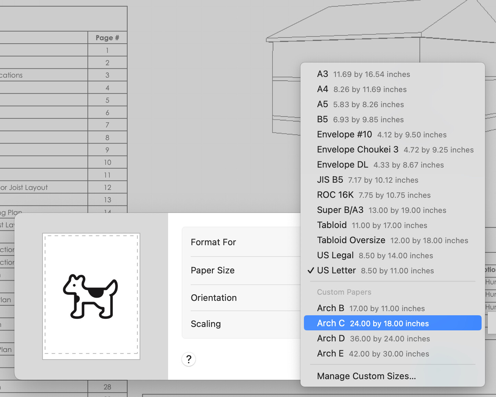Screen dimensions: 496x397
Task: Click the page preview thumbnail with dog
Action: (91, 296)
